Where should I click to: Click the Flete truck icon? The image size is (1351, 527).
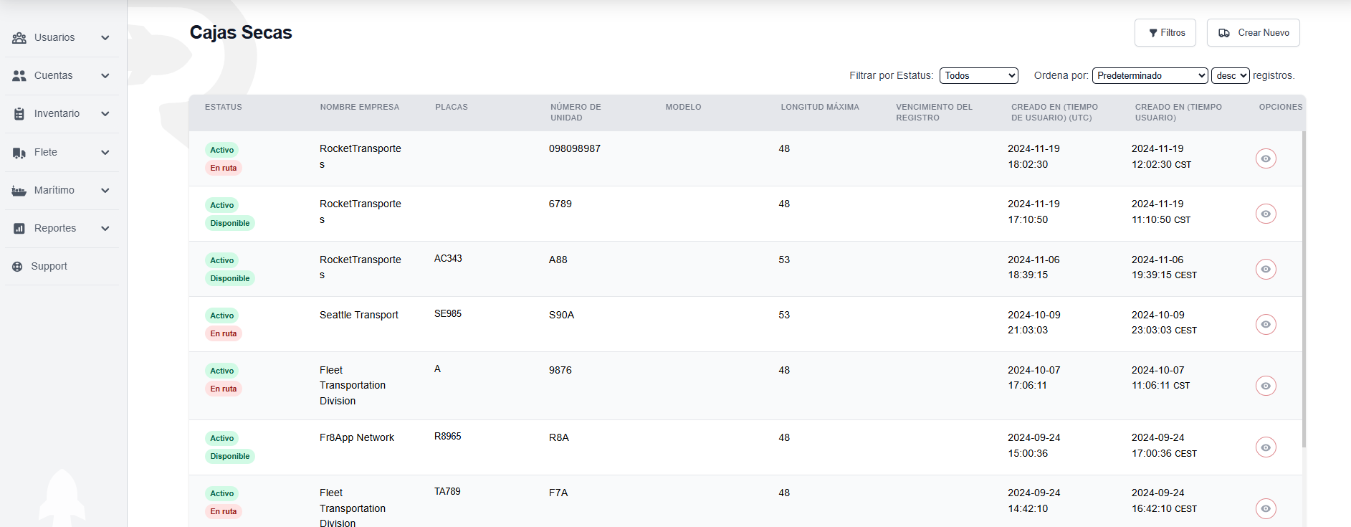pyautogui.click(x=19, y=153)
